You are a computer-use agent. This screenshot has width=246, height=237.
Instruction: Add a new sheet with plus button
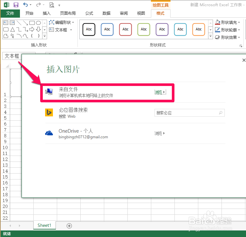point(69,226)
